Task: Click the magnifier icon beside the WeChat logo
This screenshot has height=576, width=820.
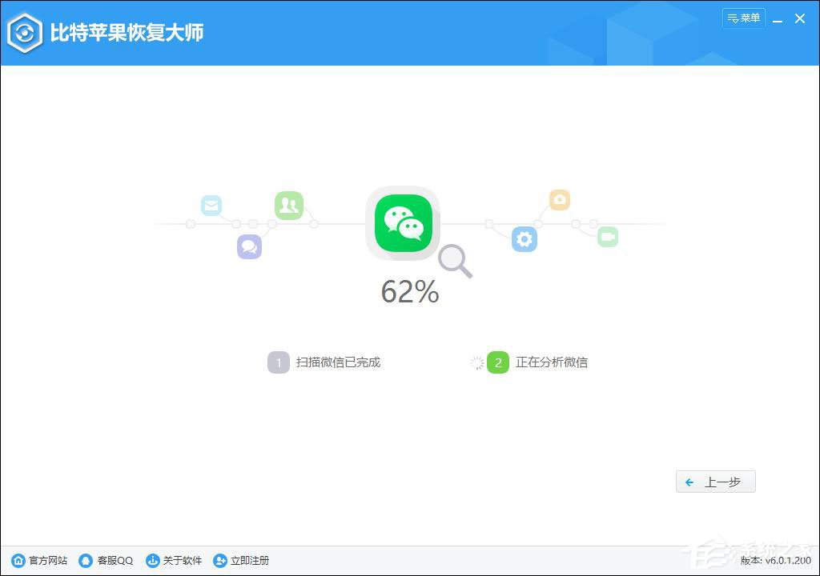Action: pyautogui.click(x=455, y=262)
